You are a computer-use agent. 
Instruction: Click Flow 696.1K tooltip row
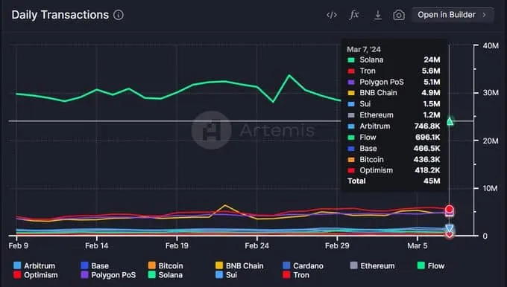click(394, 138)
